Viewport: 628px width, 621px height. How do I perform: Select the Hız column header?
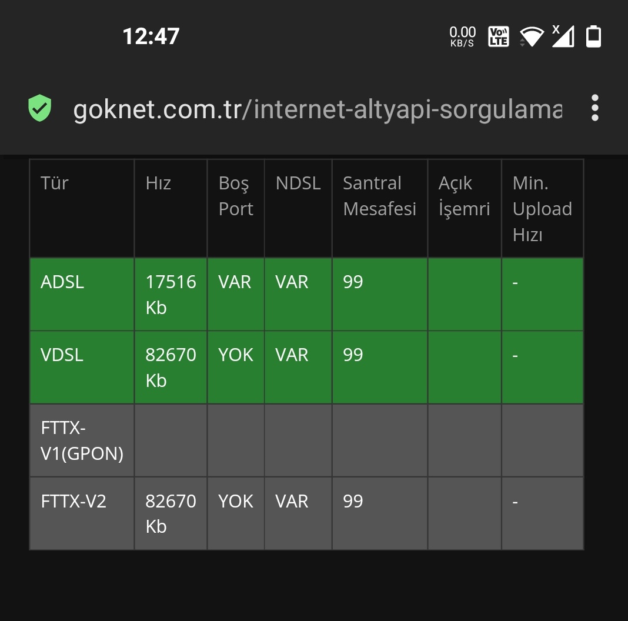click(x=158, y=183)
